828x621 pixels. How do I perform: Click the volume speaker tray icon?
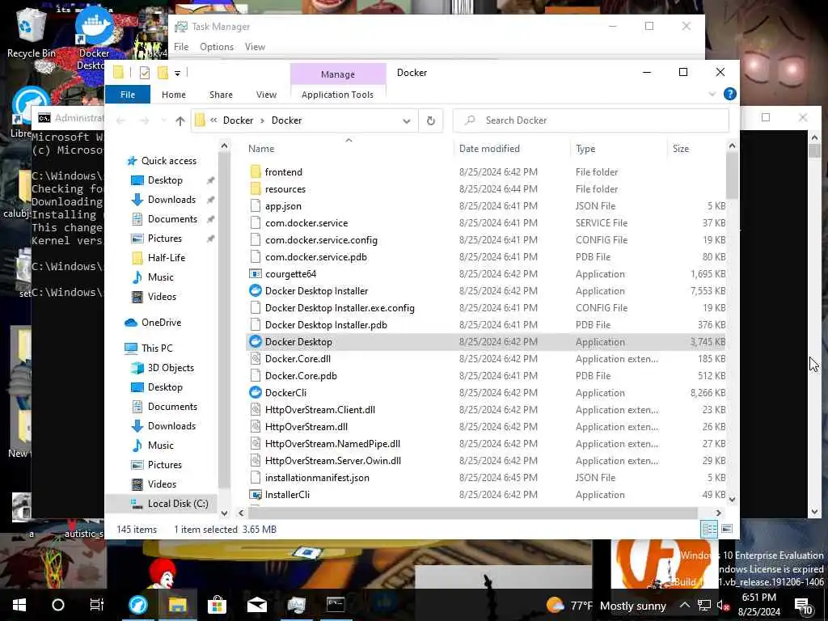point(722,606)
